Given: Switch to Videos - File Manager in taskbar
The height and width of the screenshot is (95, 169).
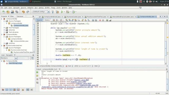Looking at the screenshot, I should (63, 2).
